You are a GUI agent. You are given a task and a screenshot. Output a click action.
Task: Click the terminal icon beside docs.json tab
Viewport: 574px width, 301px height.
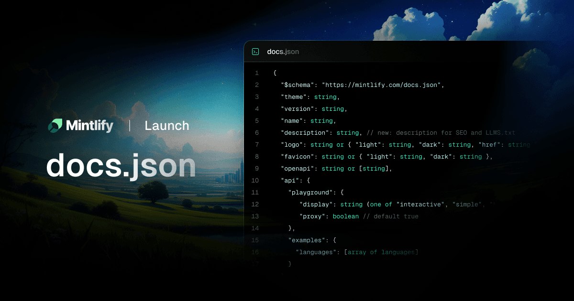(x=255, y=52)
